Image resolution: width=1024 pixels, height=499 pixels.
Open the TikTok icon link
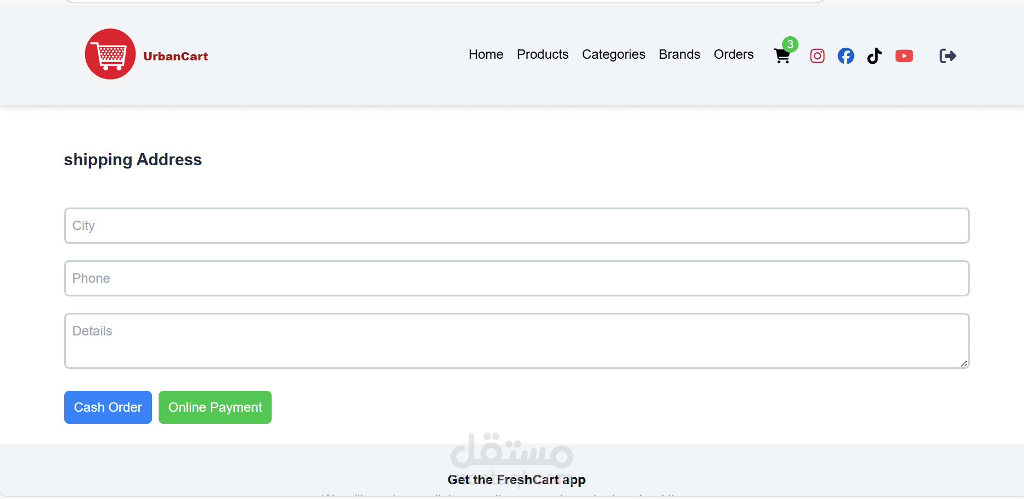click(874, 56)
